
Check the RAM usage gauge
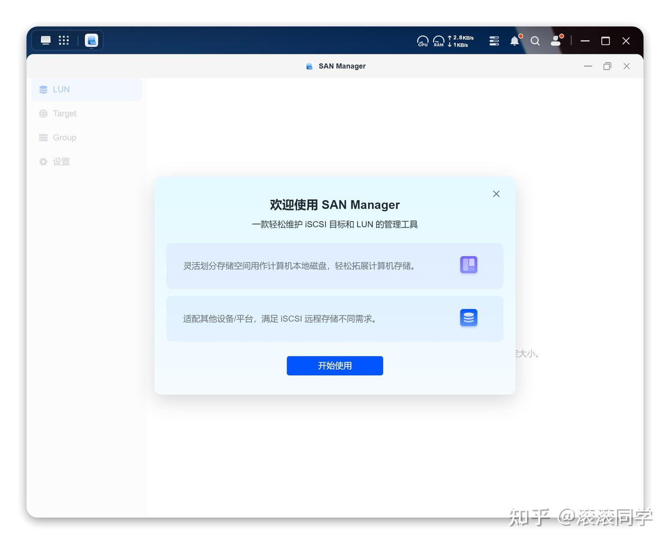(x=439, y=41)
